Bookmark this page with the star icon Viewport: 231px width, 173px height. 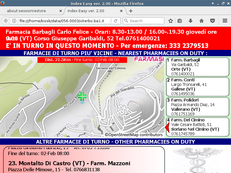(x=171, y=21)
